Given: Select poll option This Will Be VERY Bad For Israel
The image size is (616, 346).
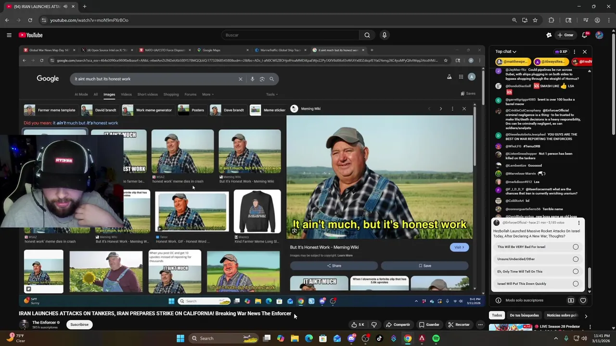Looking at the screenshot, I should click(x=538, y=247).
